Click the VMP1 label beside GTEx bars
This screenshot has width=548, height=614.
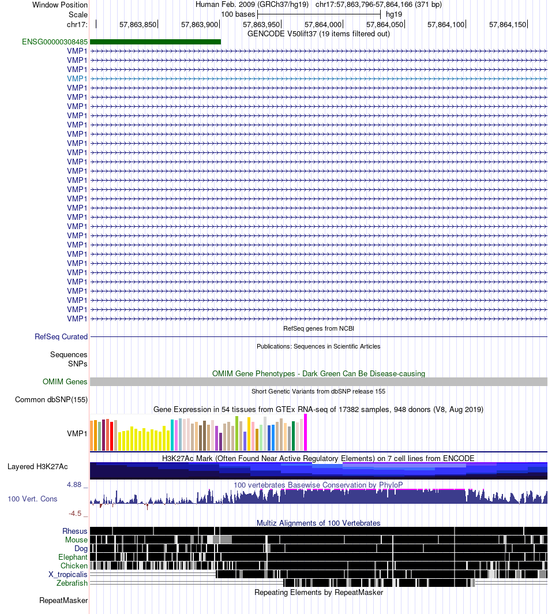pos(77,434)
